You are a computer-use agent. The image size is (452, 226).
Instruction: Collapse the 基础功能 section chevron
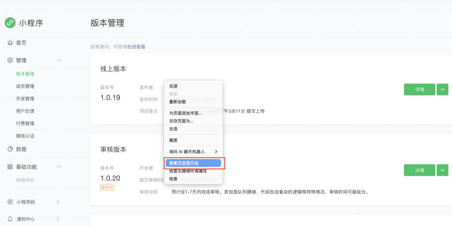pyautogui.click(x=59, y=167)
